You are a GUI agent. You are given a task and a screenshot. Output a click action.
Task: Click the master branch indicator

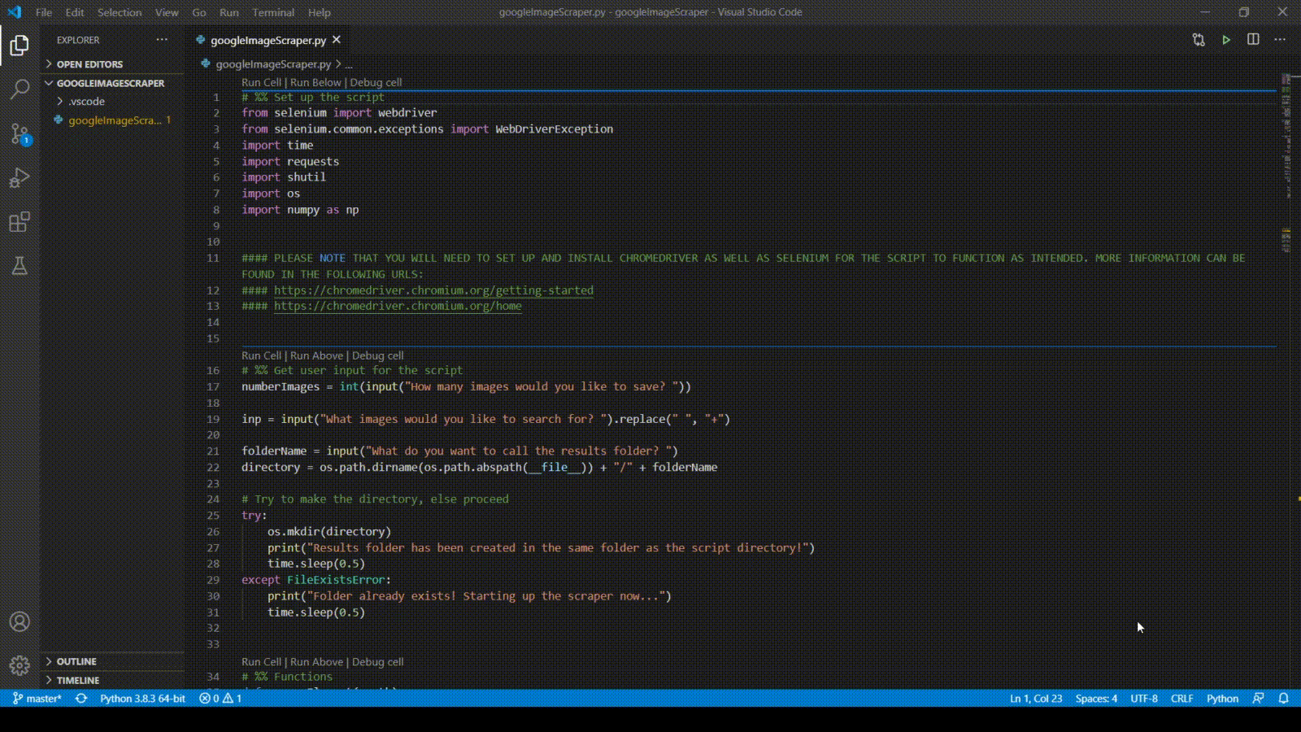[37, 699]
